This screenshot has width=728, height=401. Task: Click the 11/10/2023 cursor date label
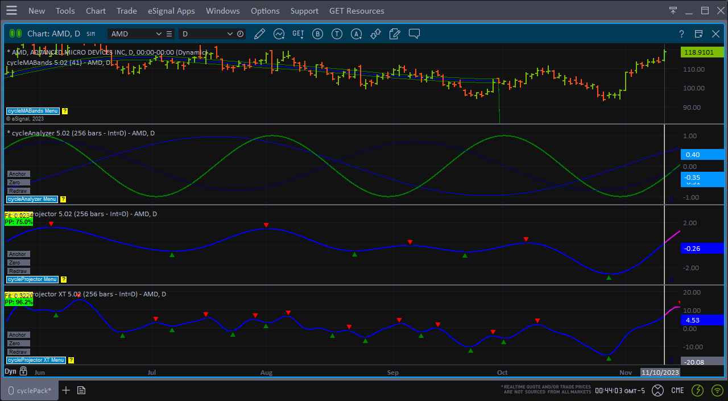point(660,372)
